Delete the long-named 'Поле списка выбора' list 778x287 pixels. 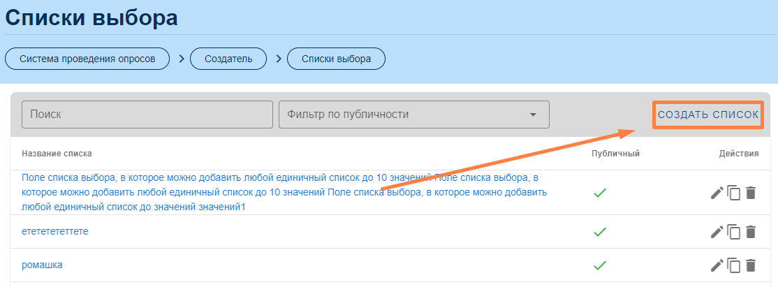pyautogui.click(x=751, y=193)
